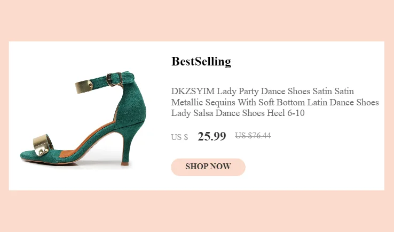Click the pink background above the product card
The image size is (394, 232).
[197, 20]
